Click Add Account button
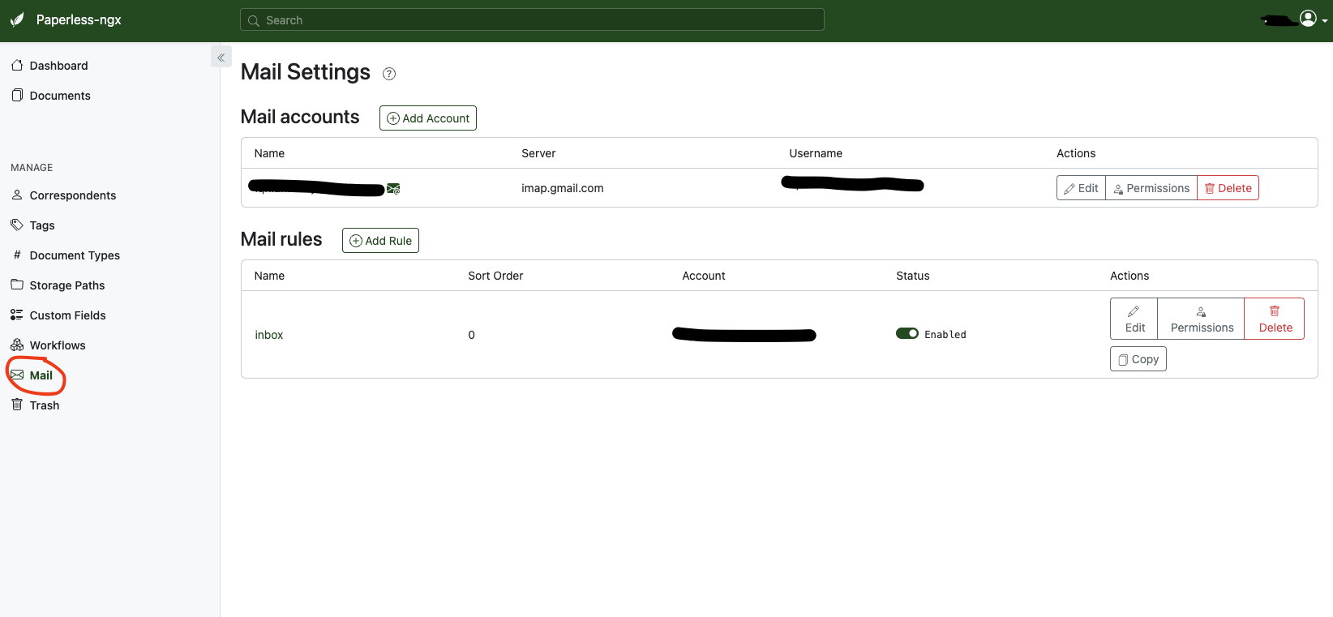This screenshot has height=617, width=1333. click(x=428, y=118)
